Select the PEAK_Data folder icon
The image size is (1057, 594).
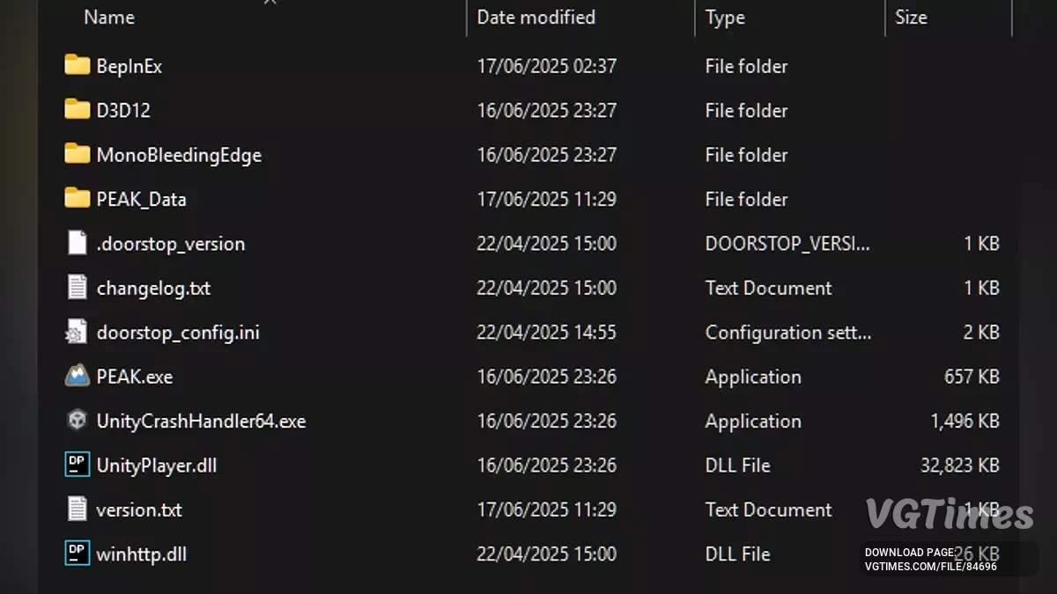(78, 199)
